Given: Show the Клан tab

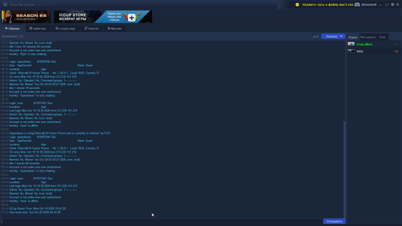Looking at the screenshot, I should tap(382, 37).
